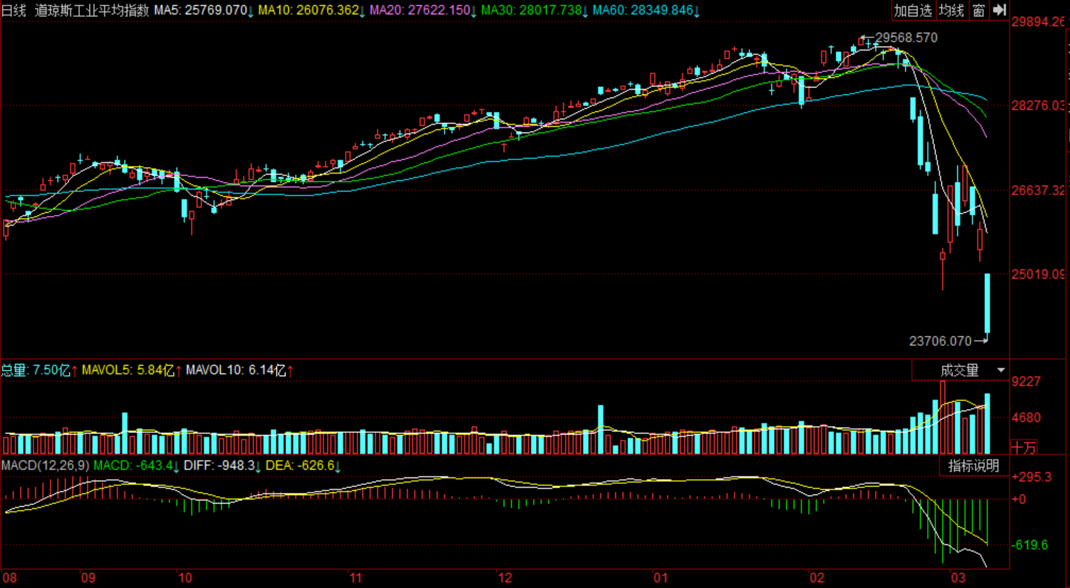Click the 10 month marker on the timeline
Image resolution: width=1070 pixels, height=588 pixels.
coord(185,578)
